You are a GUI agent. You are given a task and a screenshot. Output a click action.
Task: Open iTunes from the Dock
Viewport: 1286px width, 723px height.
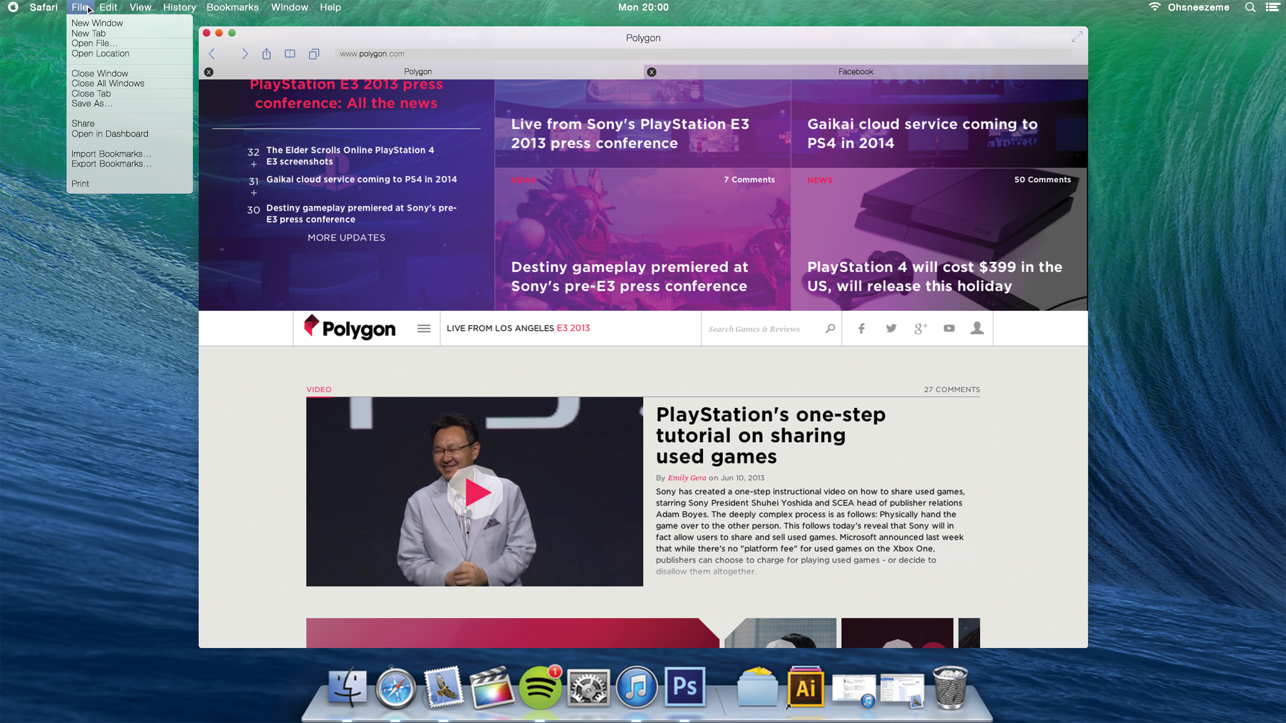636,688
